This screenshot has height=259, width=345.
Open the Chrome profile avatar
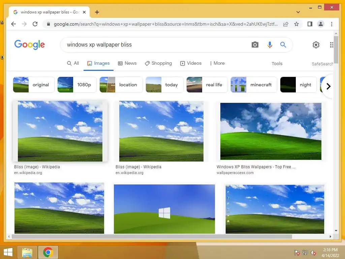point(321,24)
